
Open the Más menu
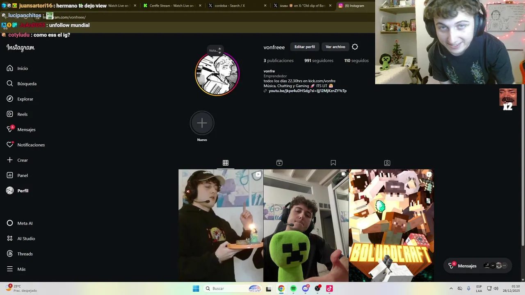point(16,269)
